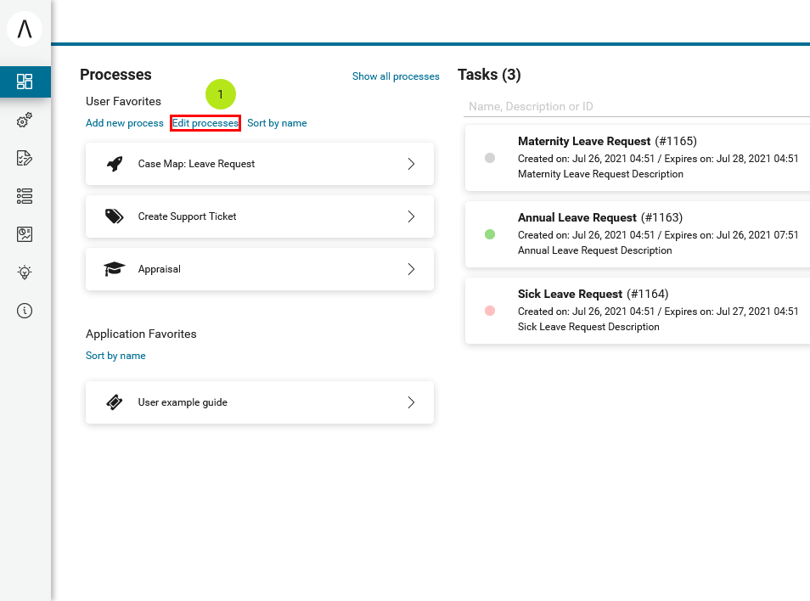Click Edit processes link
The height and width of the screenshot is (601, 810).
point(205,123)
